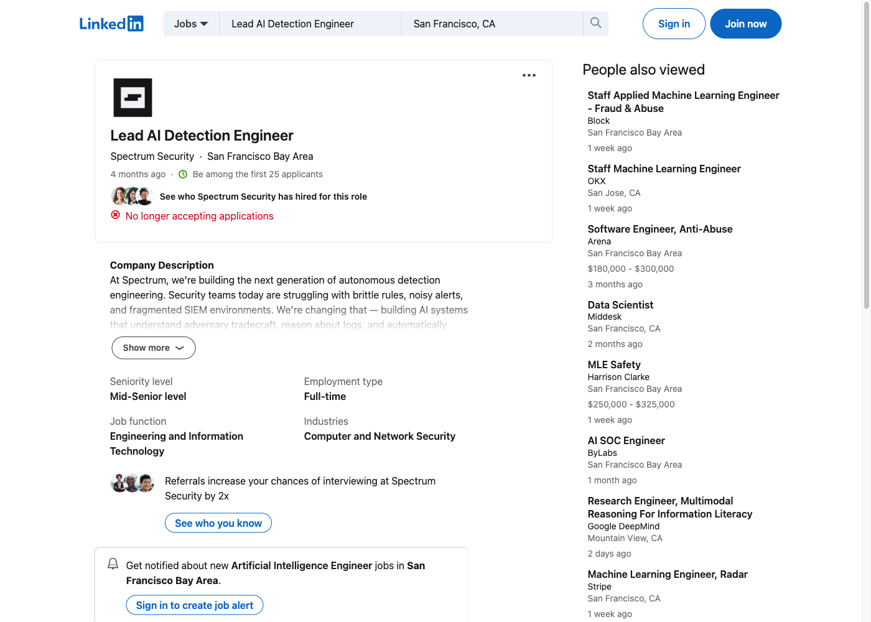Open the Spectrum Security company logo

[x=133, y=98]
